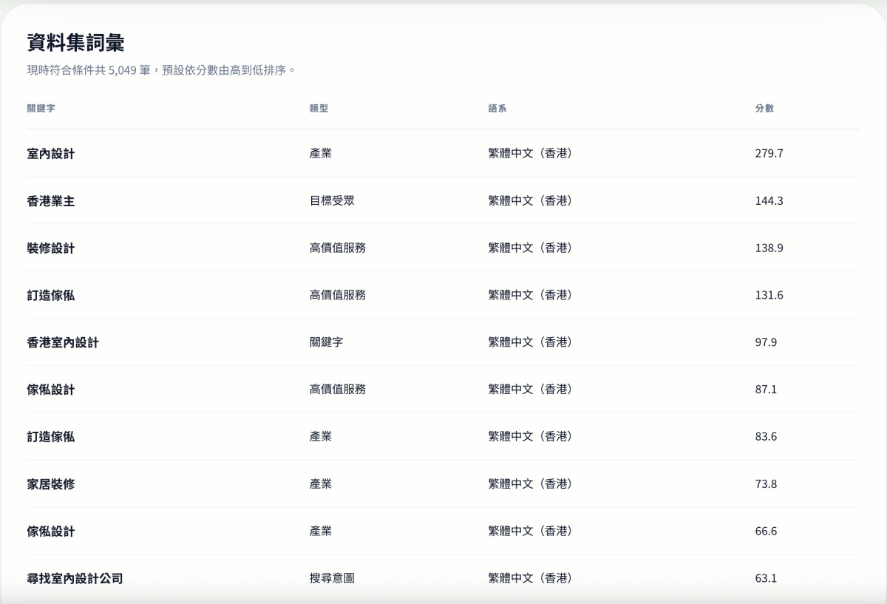The width and height of the screenshot is (887, 604).
Task: Select keyword 訂造傢俬 in the 83.6 row
Action: tap(51, 437)
